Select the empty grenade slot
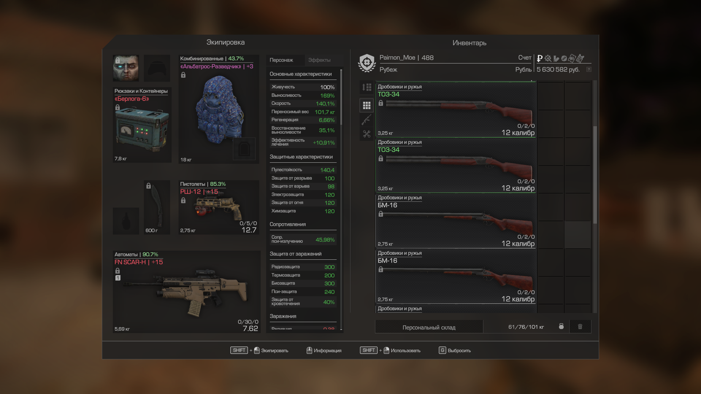The width and height of the screenshot is (701, 394). tap(126, 221)
